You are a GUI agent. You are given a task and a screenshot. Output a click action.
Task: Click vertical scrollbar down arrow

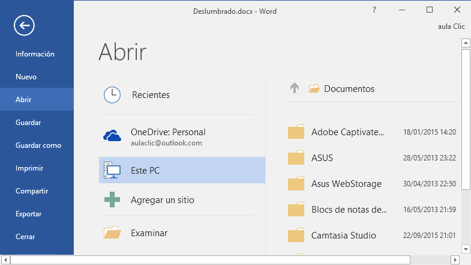(x=466, y=249)
